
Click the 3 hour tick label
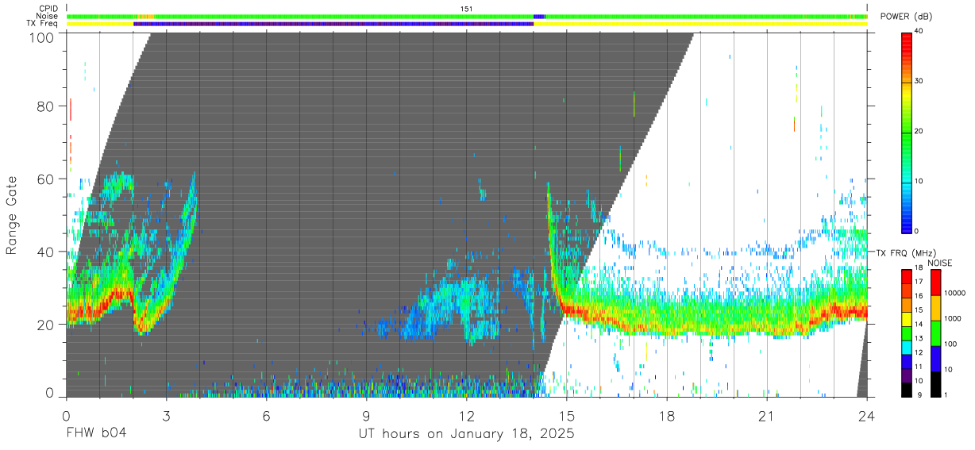click(x=166, y=414)
